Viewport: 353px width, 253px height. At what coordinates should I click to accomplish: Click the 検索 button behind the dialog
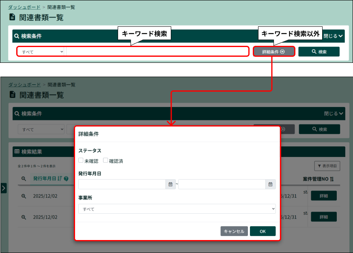click(x=319, y=129)
